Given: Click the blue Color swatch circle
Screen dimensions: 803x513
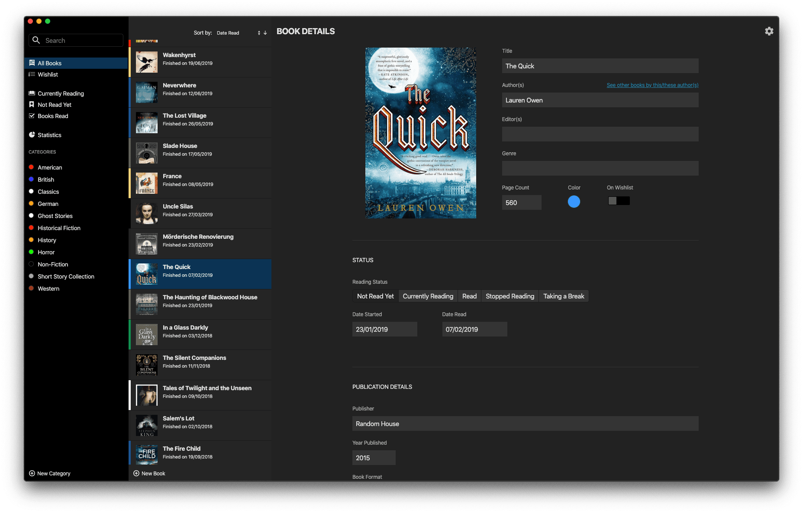Looking at the screenshot, I should (x=574, y=202).
